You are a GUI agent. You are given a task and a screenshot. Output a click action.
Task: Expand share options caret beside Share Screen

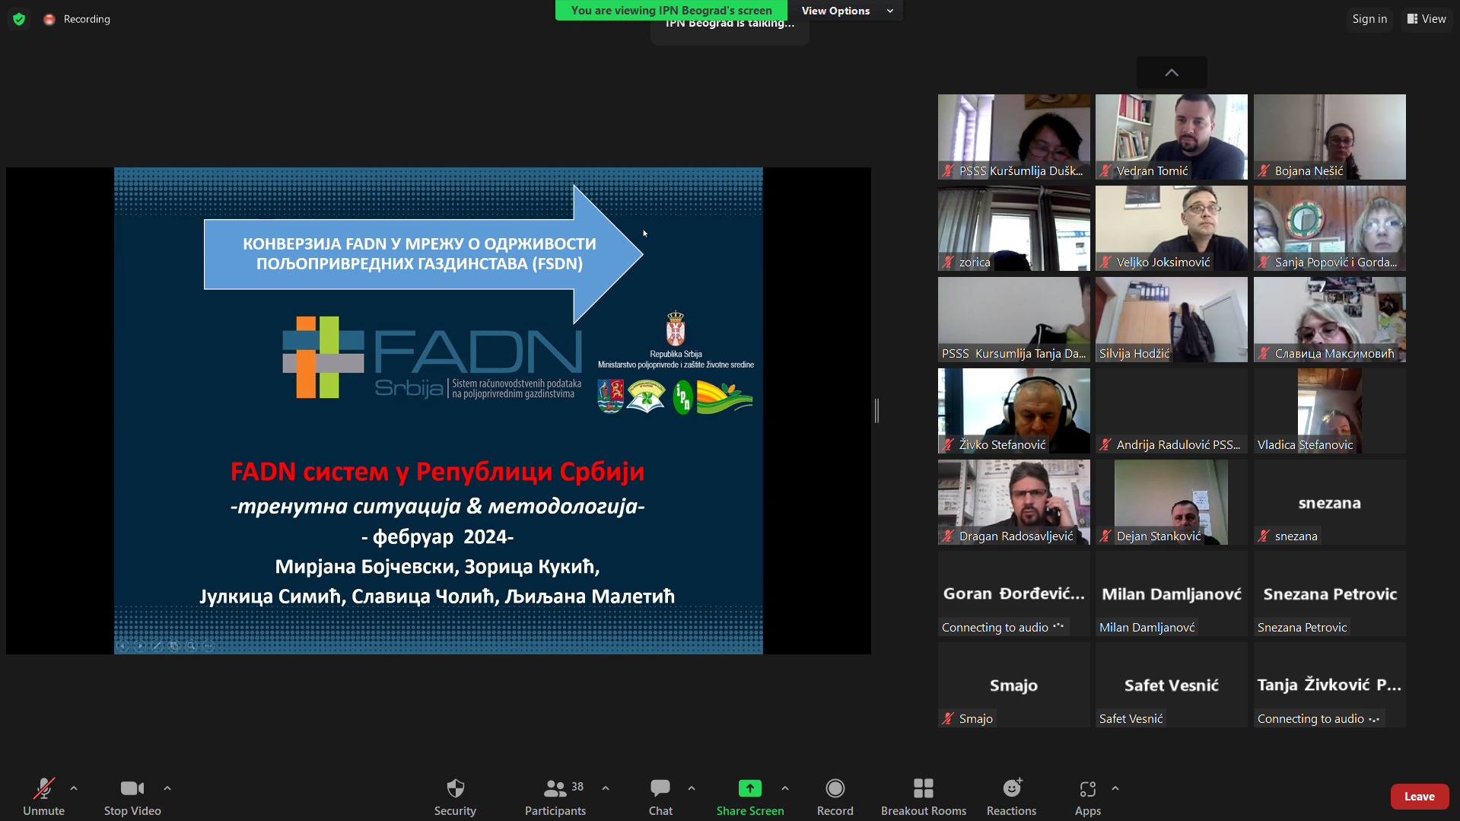click(x=785, y=788)
